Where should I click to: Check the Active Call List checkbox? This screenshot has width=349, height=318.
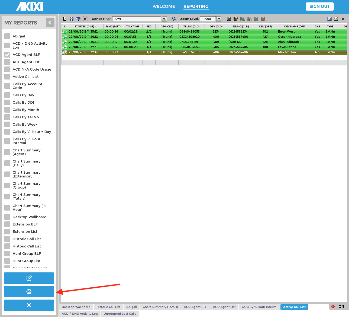[x=7, y=77]
